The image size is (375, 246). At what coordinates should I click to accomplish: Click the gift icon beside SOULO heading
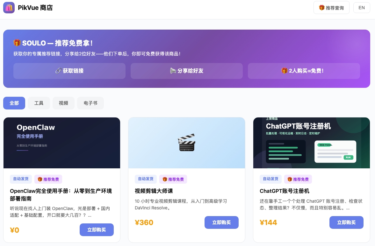(x=17, y=43)
